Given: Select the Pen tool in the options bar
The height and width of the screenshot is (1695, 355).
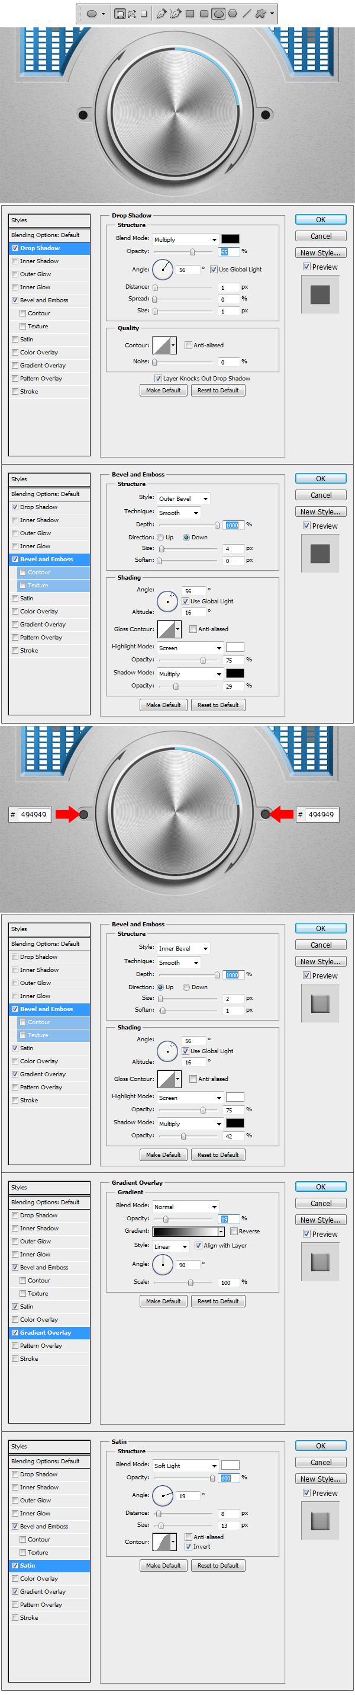Looking at the screenshot, I should pos(161,13).
